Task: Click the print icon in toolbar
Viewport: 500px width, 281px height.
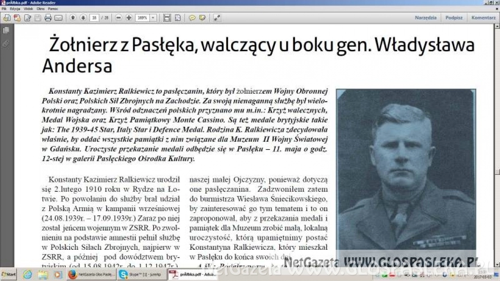Action: pos(48,18)
